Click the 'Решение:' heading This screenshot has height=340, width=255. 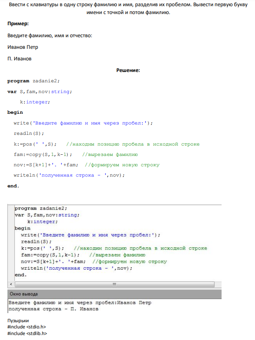[128, 70]
